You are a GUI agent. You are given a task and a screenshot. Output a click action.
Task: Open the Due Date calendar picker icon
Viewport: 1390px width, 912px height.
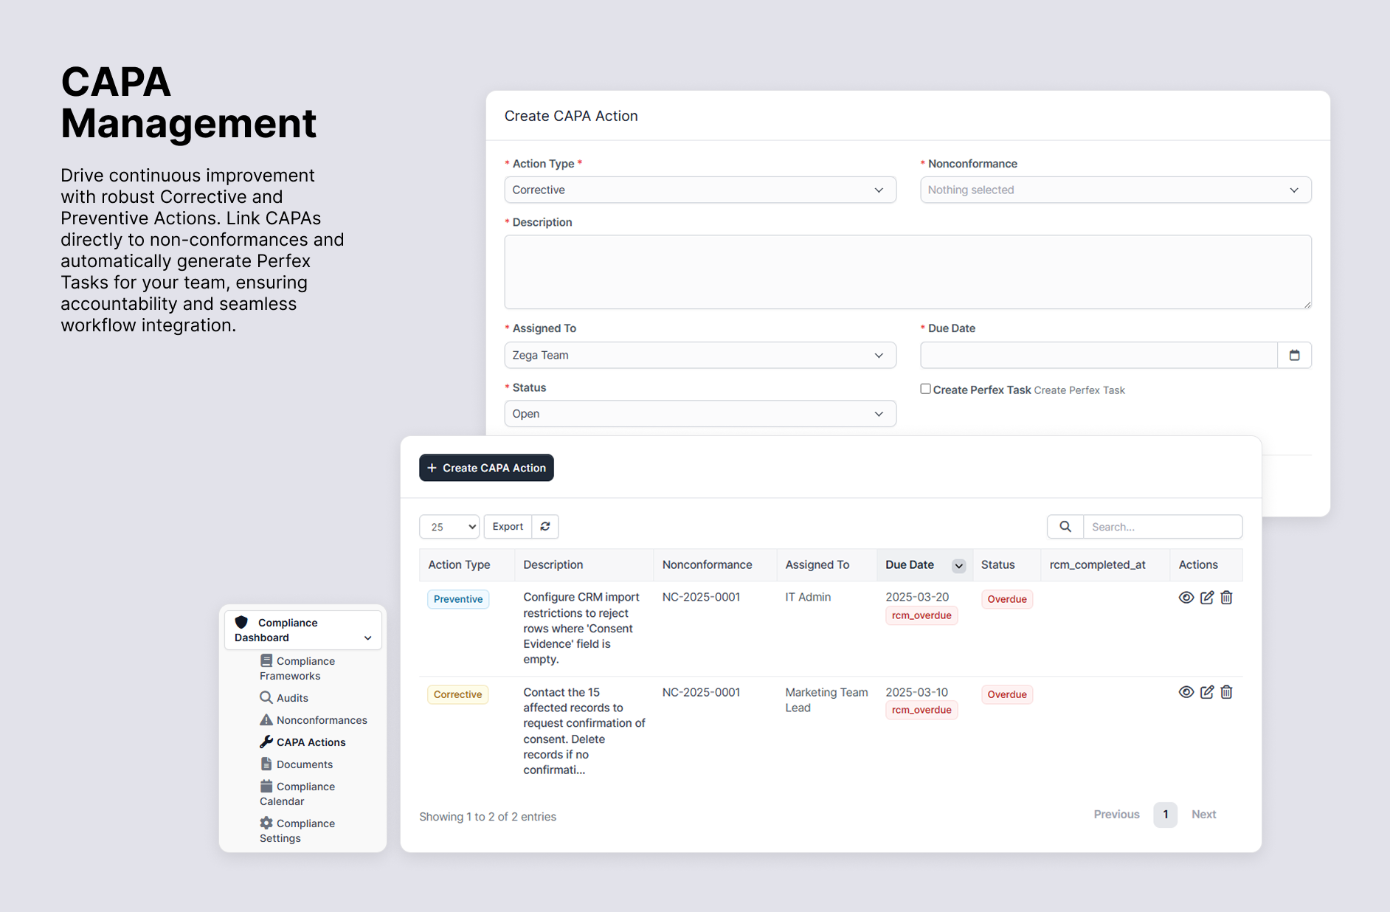click(x=1294, y=355)
